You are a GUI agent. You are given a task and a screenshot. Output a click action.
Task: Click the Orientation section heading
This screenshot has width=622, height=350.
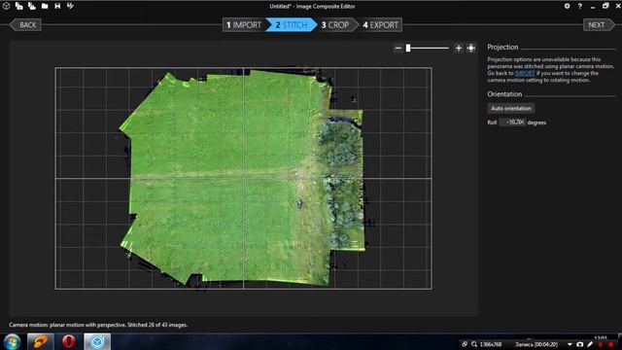click(x=504, y=94)
